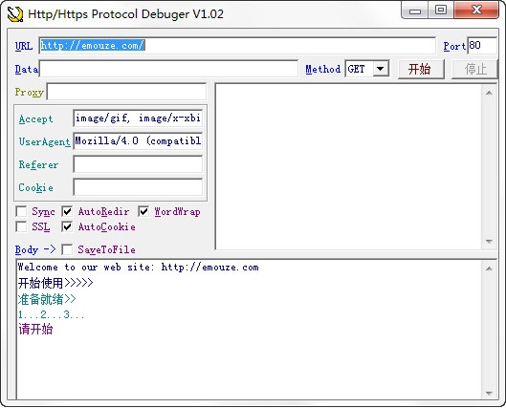The width and height of the screenshot is (506, 408).
Task: Click the 停止 stop button
Action: pyautogui.click(x=474, y=69)
